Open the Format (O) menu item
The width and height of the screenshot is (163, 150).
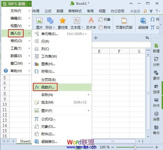[x=16, y=41]
